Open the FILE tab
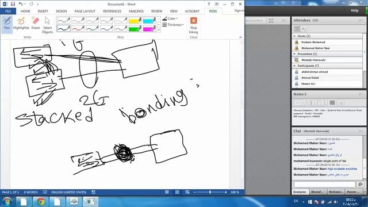The height and width of the screenshot is (207, 368). pyautogui.click(x=8, y=11)
